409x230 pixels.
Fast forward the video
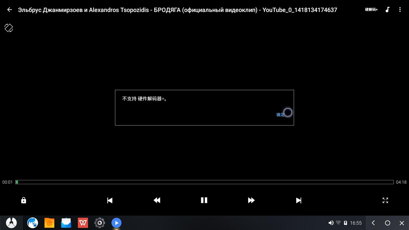coord(251,200)
